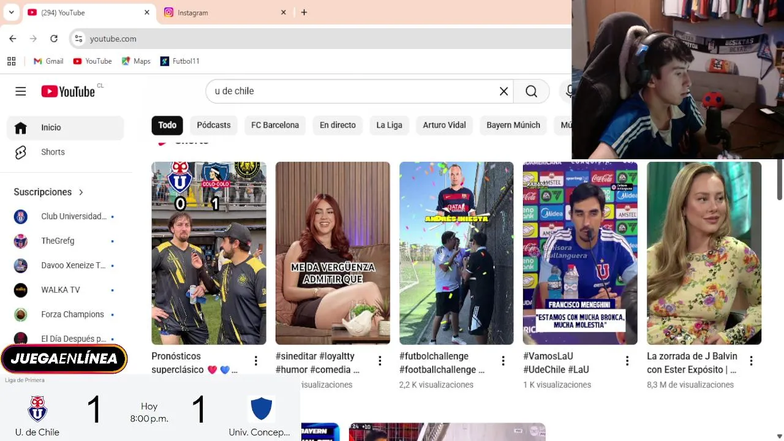Reload the current page
This screenshot has width=784, height=441.
click(54, 39)
